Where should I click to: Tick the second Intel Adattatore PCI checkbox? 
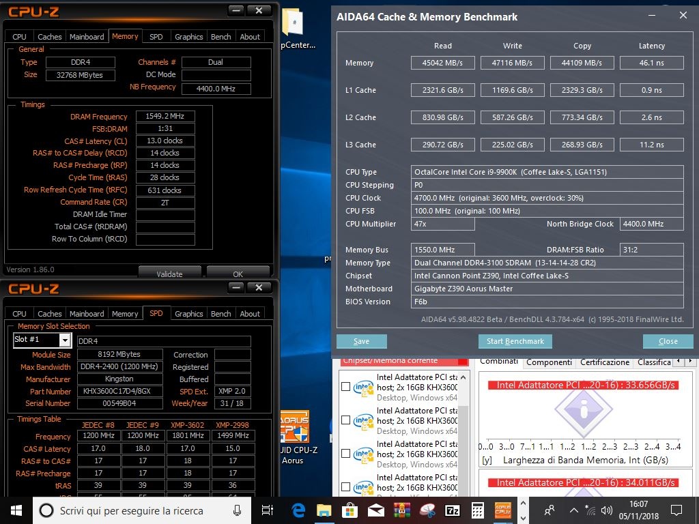pyautogui.click(x=345, y=420)
